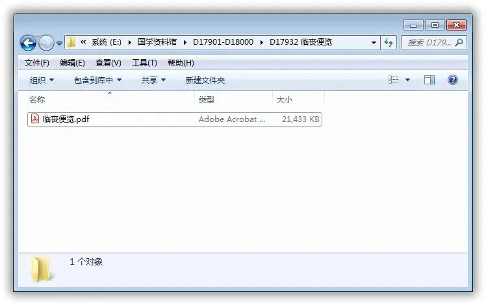Navigate to 国学资料馆 in the breadcrumb
This screenshot has height=305, width=486.
tap(157, 42)
